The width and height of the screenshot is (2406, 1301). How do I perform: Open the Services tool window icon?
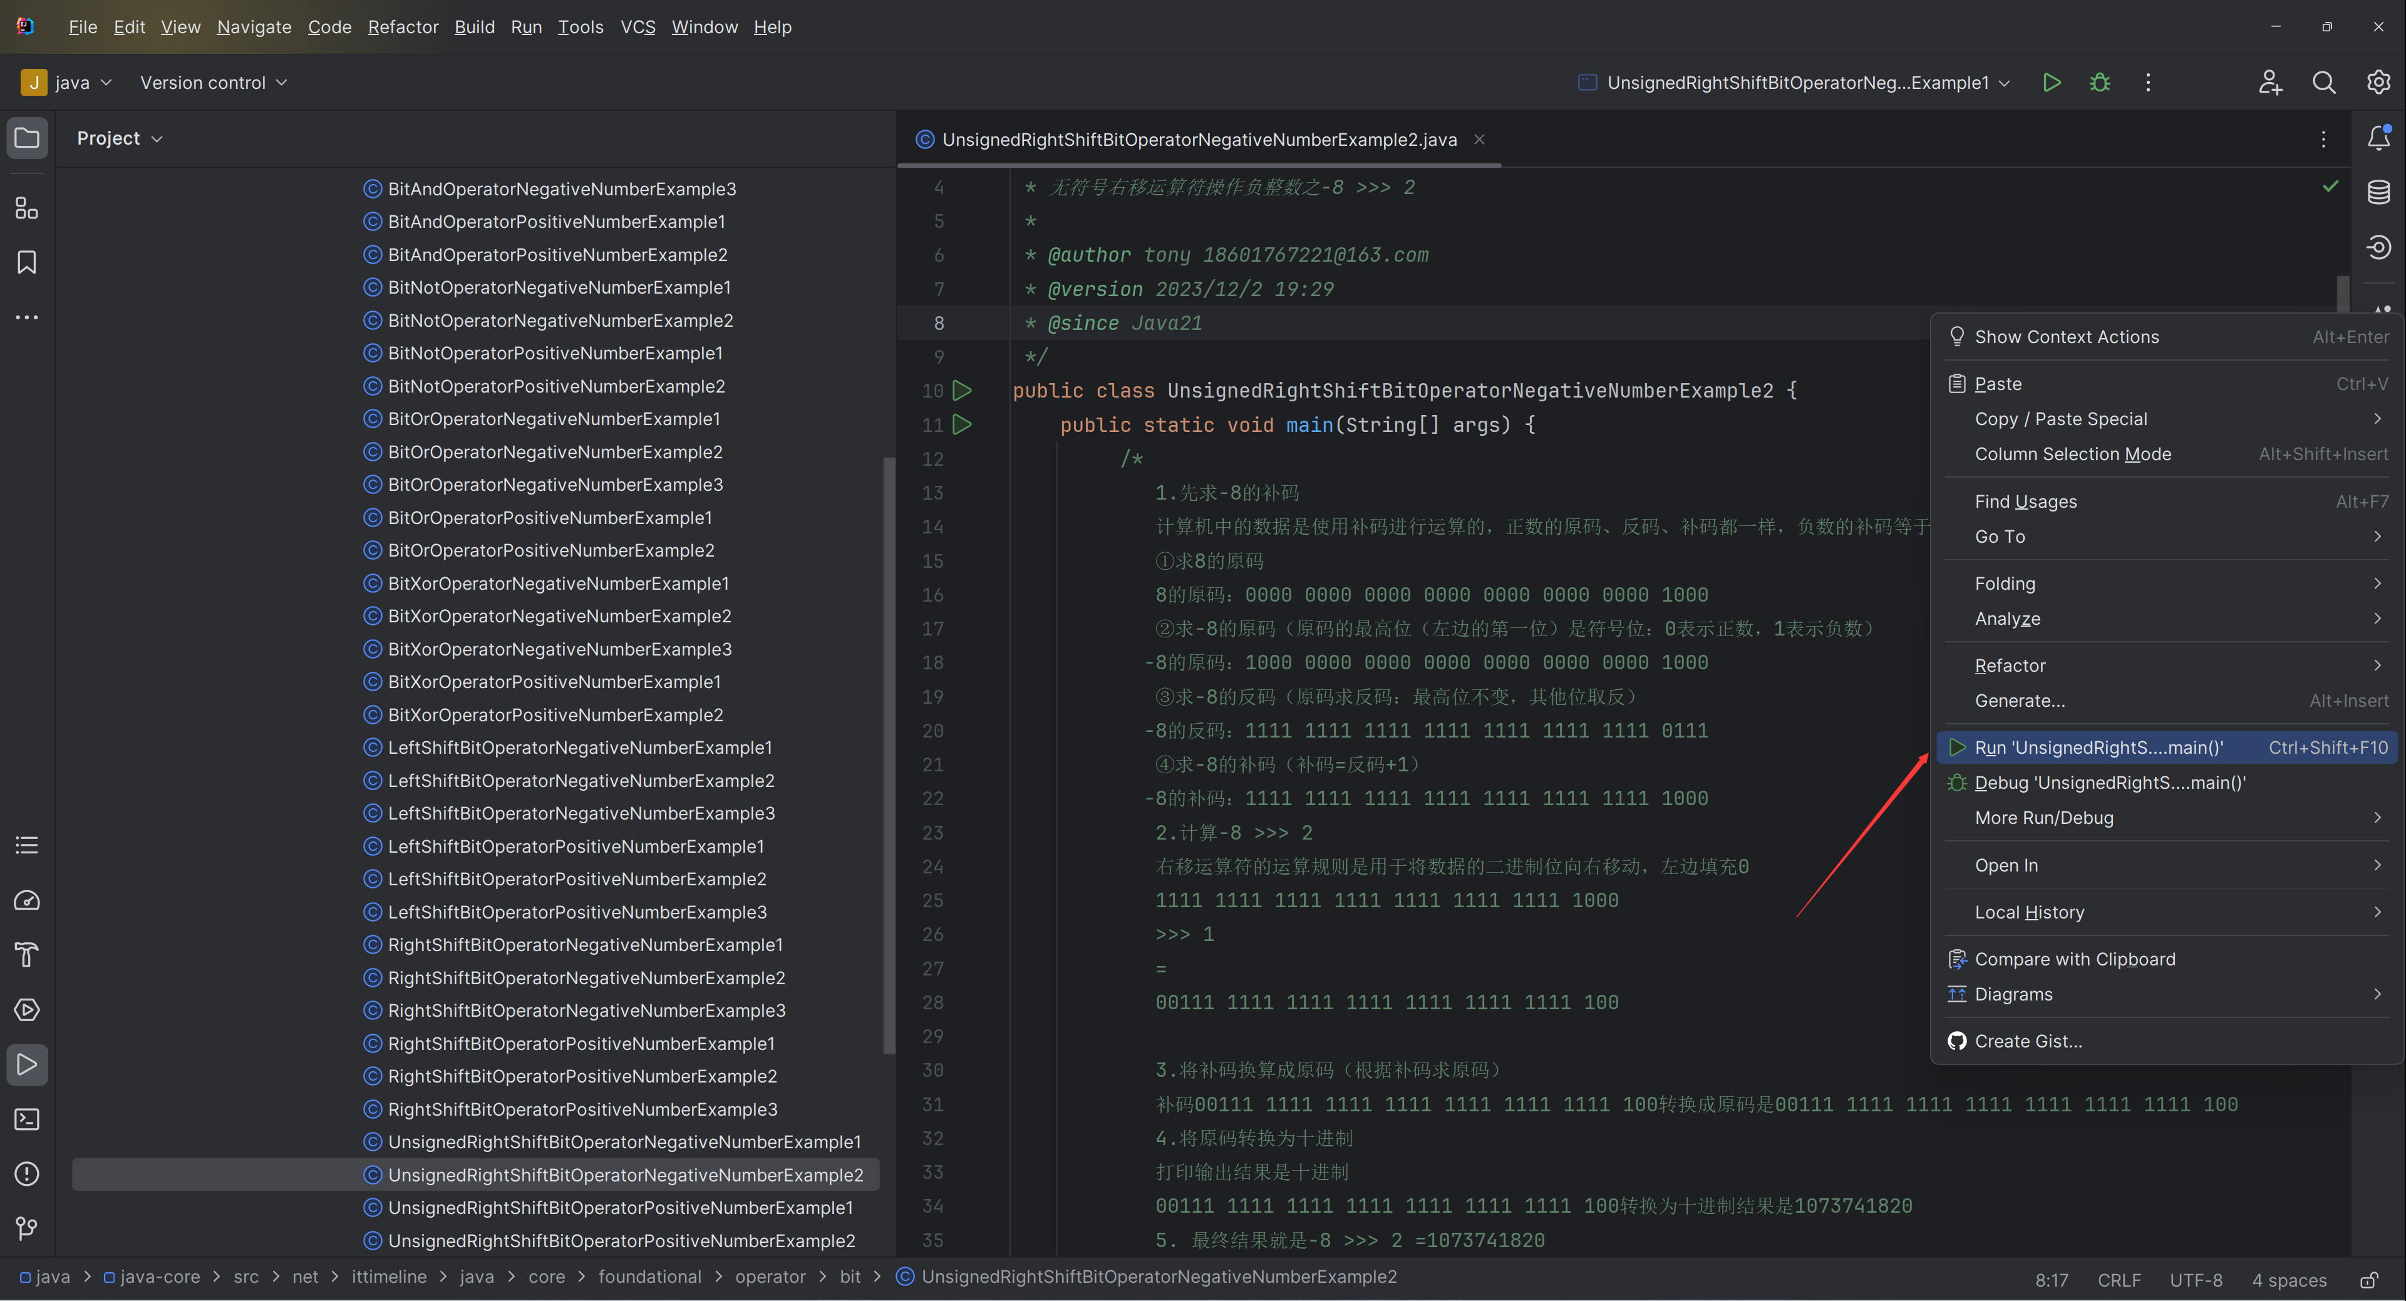pyautogui.click(x=27, y=1010)
